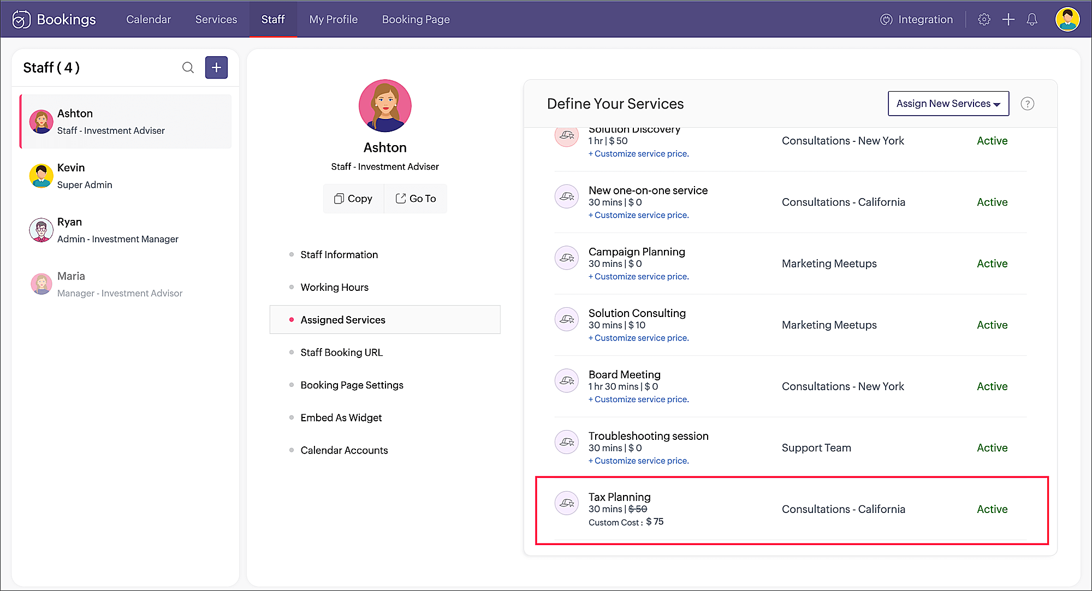Screen dimensions: 1092x591
Task: Click the Bookings logo icon
Action: pos(21,20)
